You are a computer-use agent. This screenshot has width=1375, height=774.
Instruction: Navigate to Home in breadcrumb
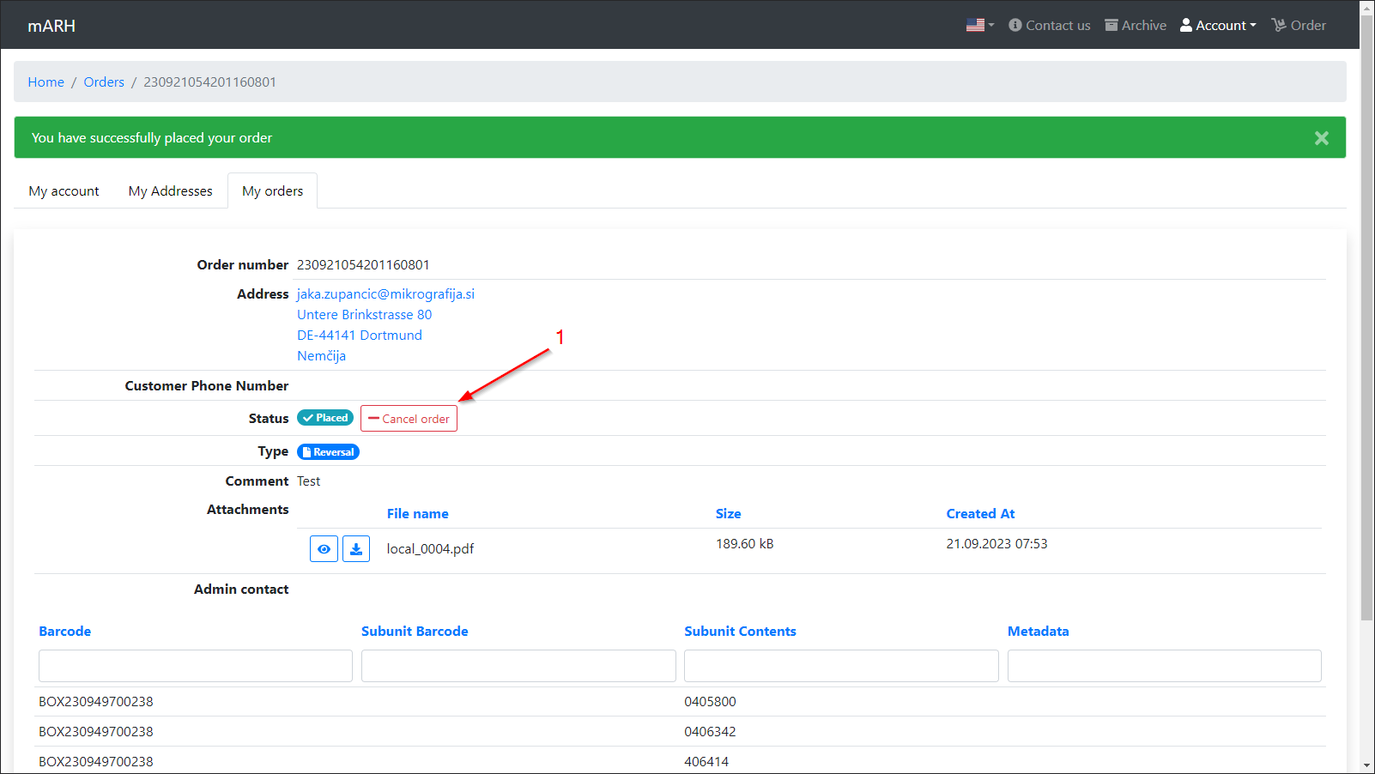click(x=45, y=82)
